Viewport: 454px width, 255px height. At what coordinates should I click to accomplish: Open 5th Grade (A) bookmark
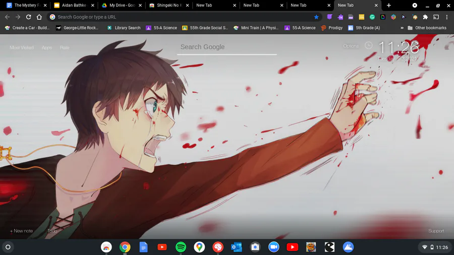tap(364, 28)
